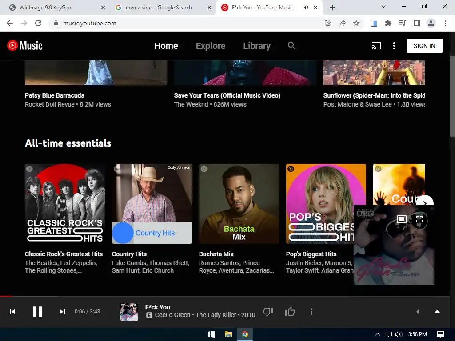Image resolution: width=455 pixels, height=341 pixels.
Task: Pause the playing song
Action: pos(37,312)
